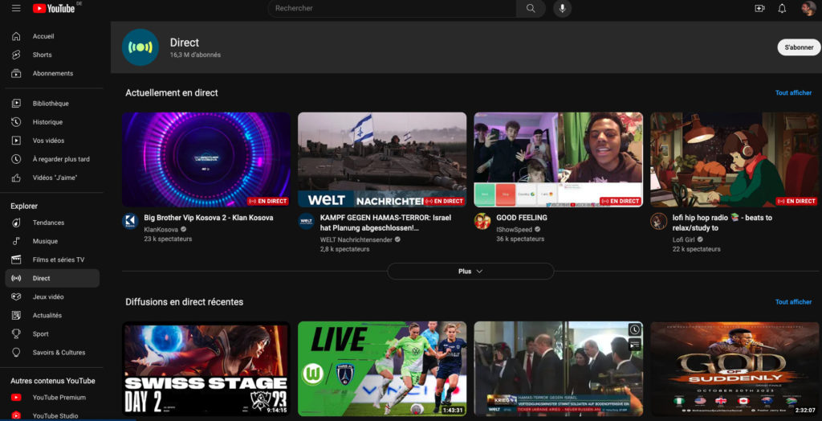Click the À regarder plus tard icon

16,159
